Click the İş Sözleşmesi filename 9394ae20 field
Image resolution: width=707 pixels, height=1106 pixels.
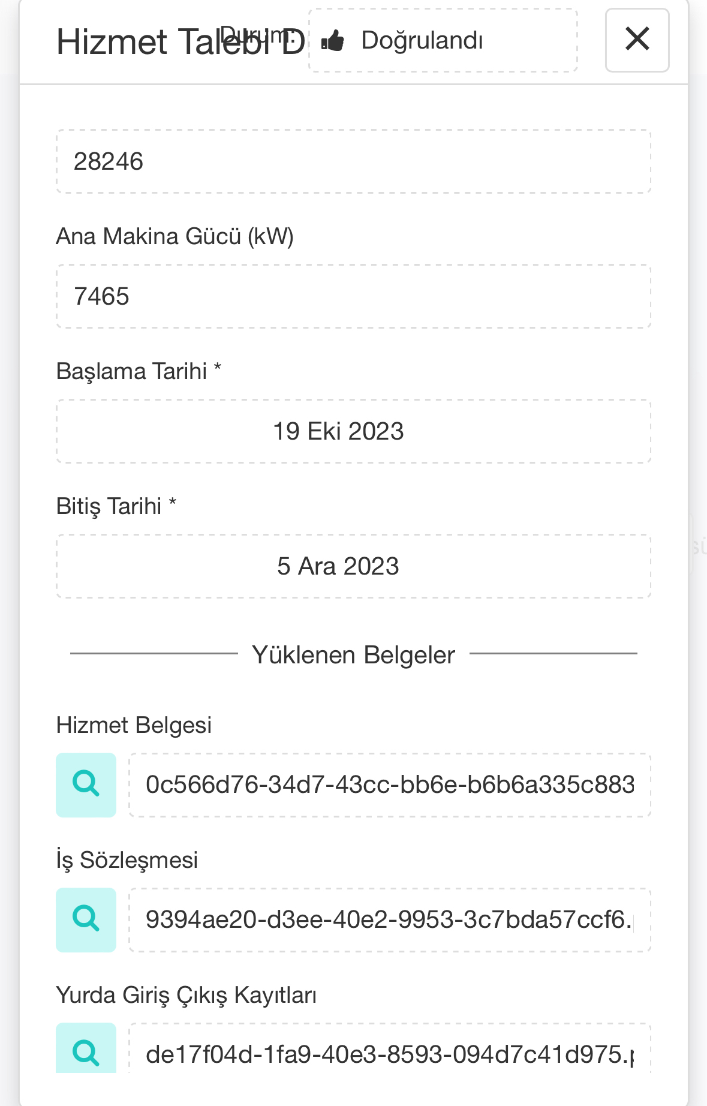click(x=390, y=919)
